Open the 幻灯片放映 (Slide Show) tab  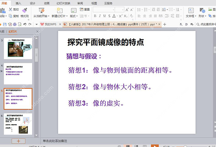click(x=63, y=3)
